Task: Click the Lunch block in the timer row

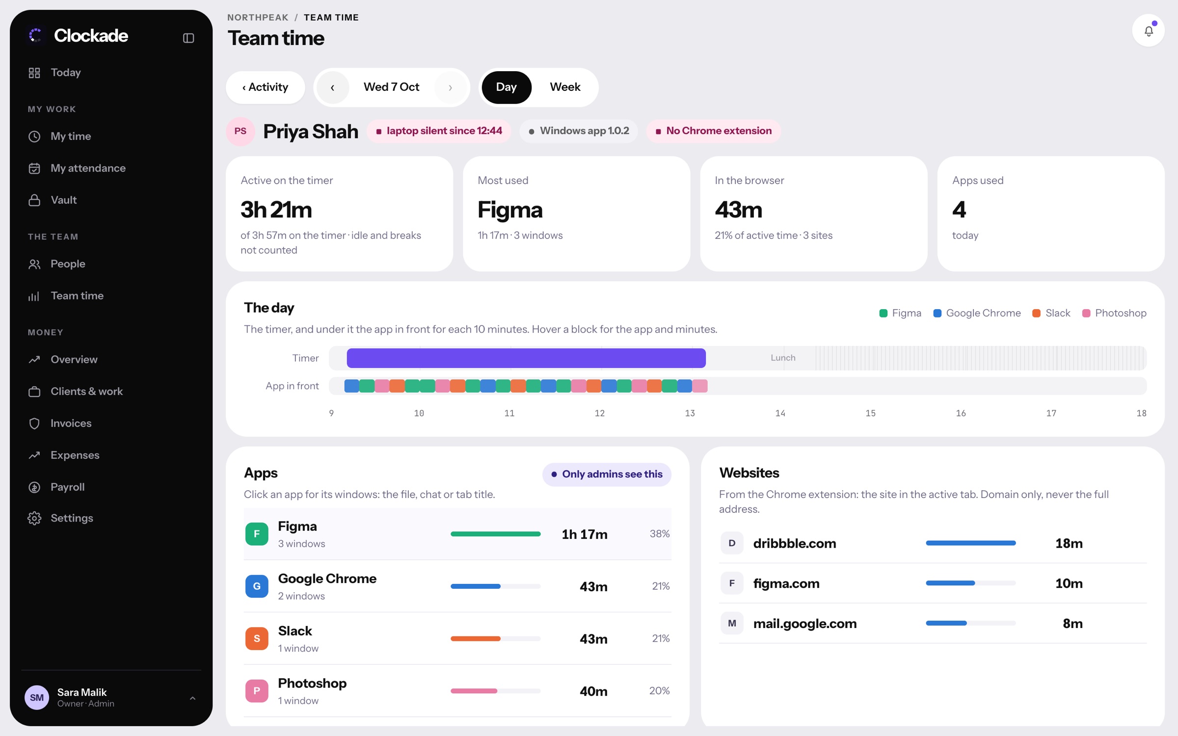Action: pyautogui.click(x=783, y=358)
